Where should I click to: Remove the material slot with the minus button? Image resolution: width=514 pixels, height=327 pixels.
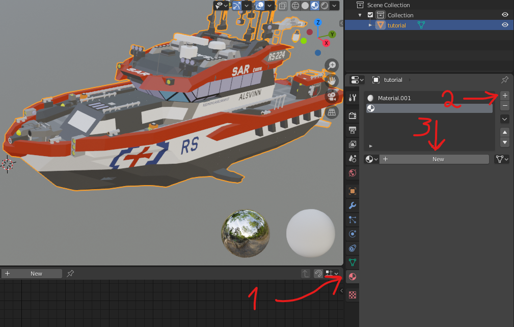point(505,106)
